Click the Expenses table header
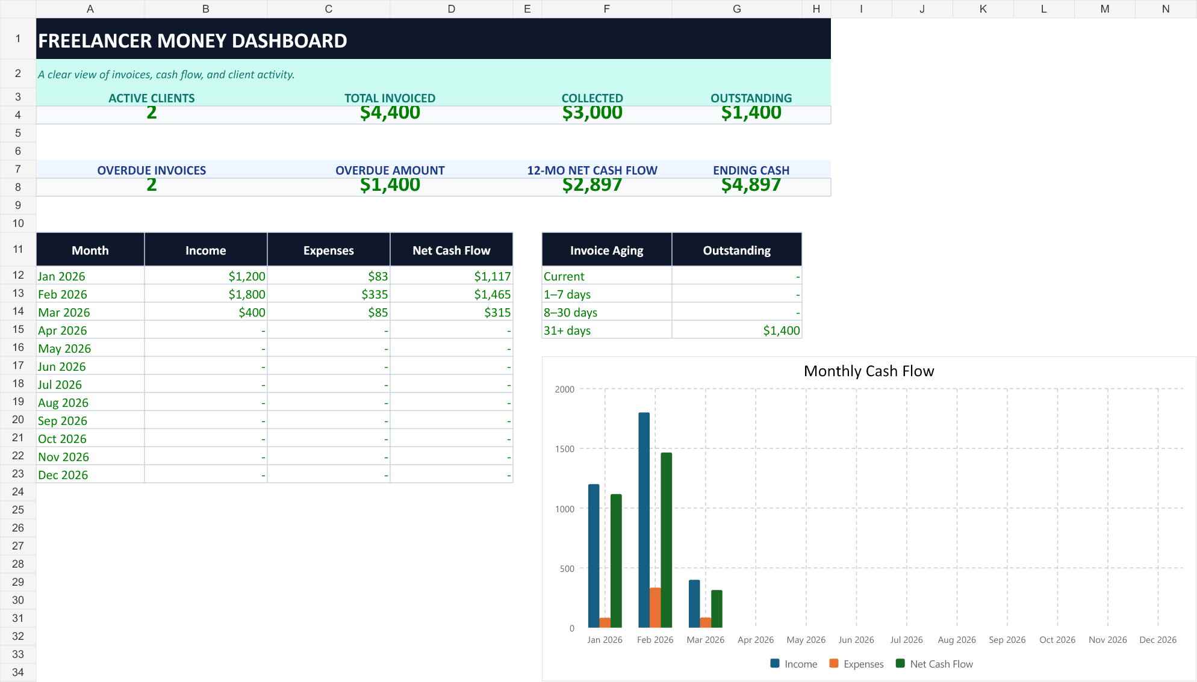Viewport: 1197px width, 682px height. pos(329,250)
